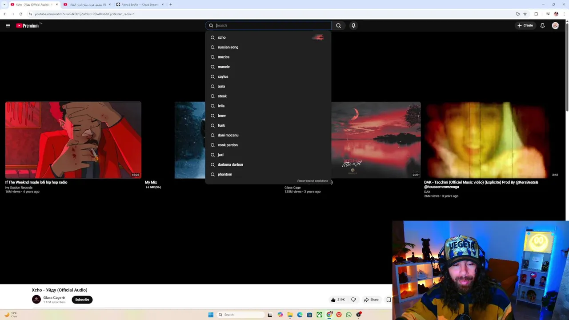Open the Chrome tab search dropdown arrow
The image size is (569, 320).
coord(4,4)
